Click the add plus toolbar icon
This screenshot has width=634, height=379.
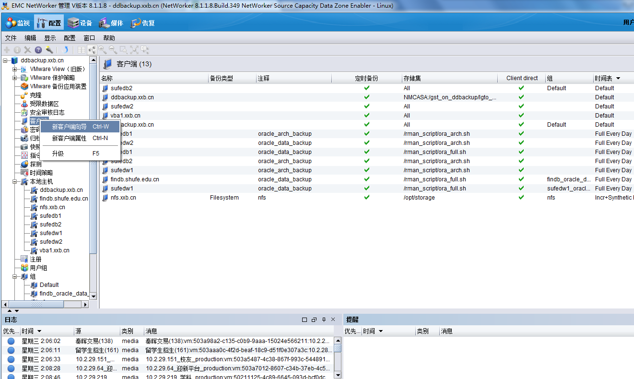pos(7,49)
